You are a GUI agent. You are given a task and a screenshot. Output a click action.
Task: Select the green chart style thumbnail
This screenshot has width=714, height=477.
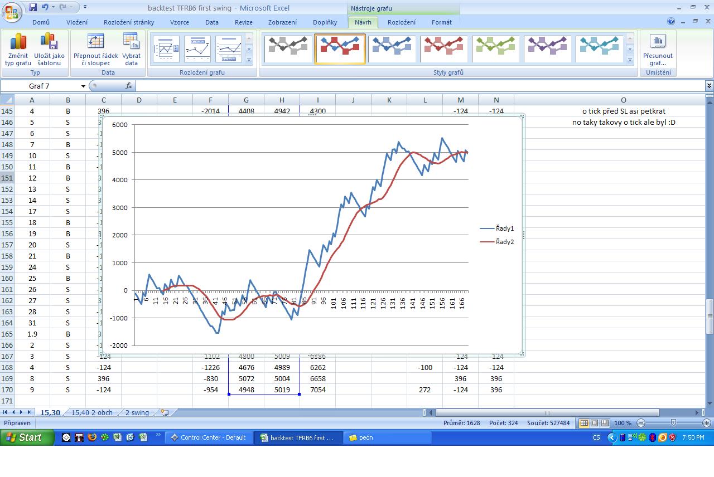click(x=495, y=48)
